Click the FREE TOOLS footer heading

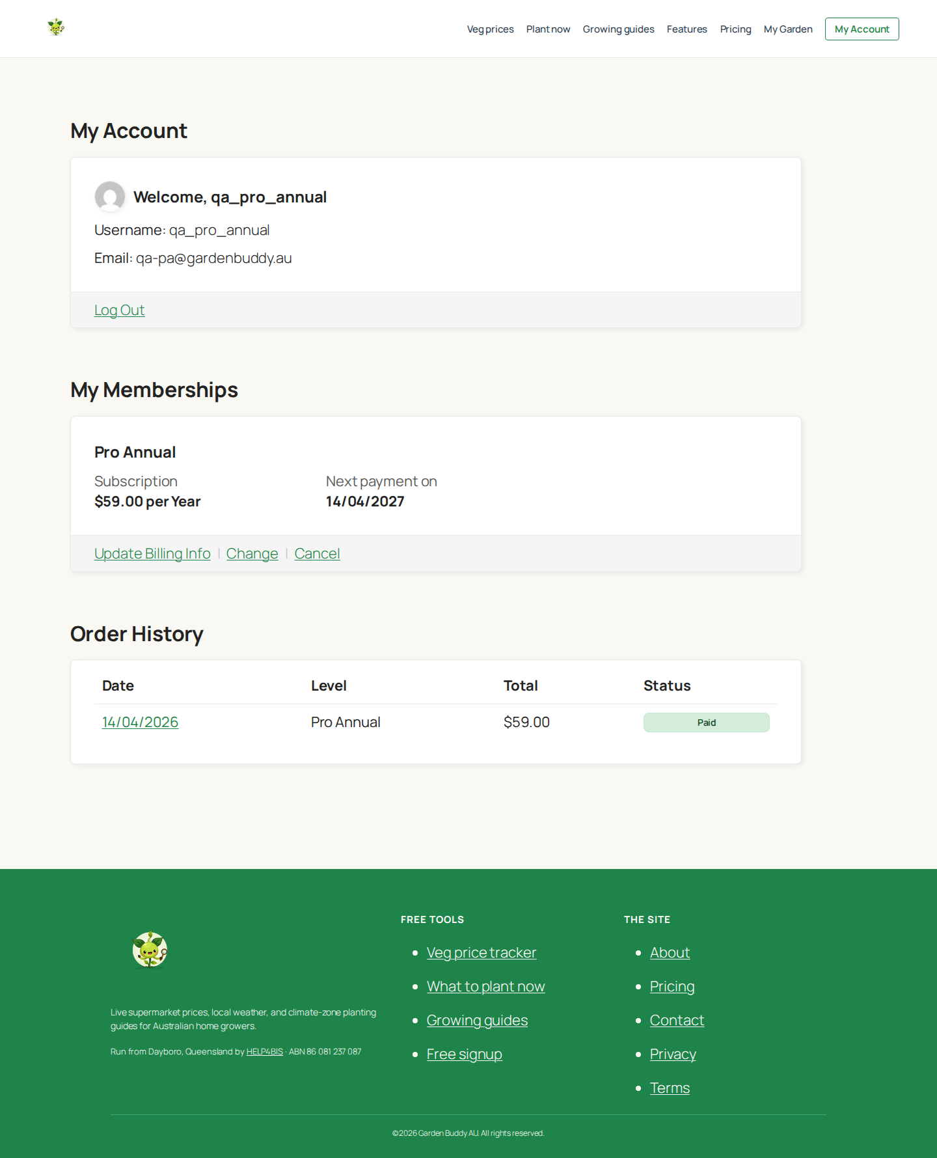click(432, 920)
